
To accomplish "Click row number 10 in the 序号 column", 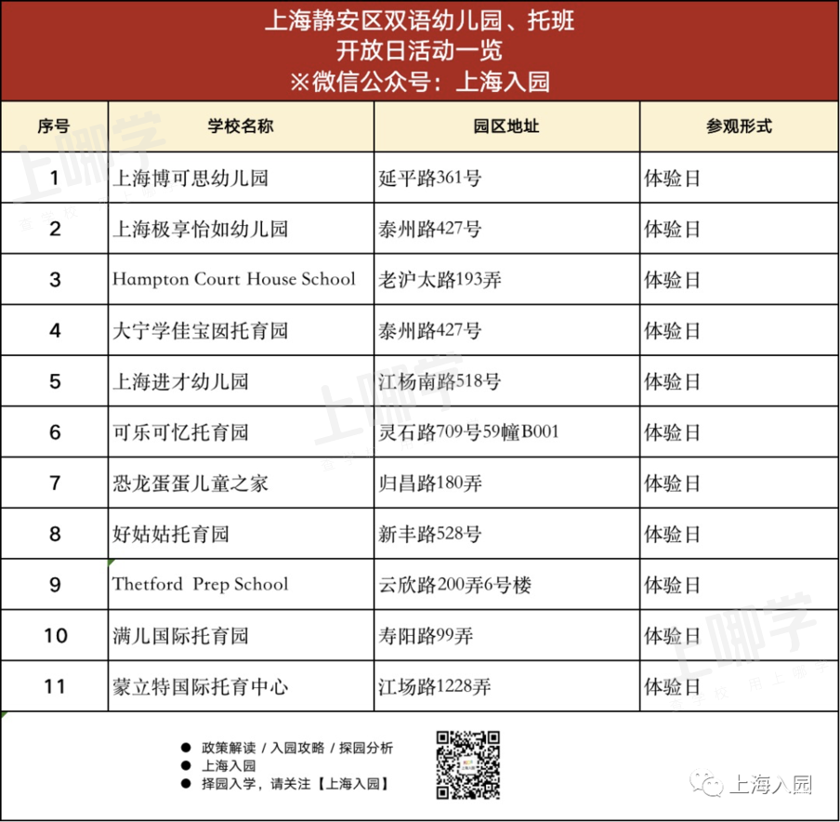I will [55, 636].
